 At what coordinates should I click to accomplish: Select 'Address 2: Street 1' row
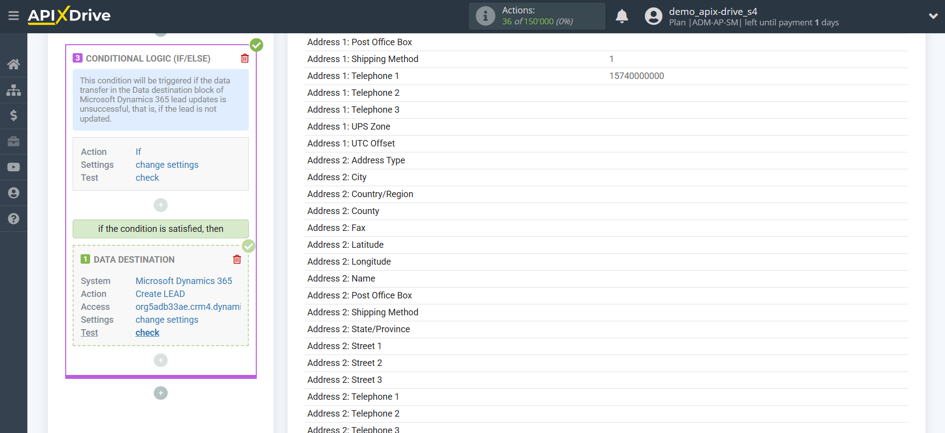[606, 346]
